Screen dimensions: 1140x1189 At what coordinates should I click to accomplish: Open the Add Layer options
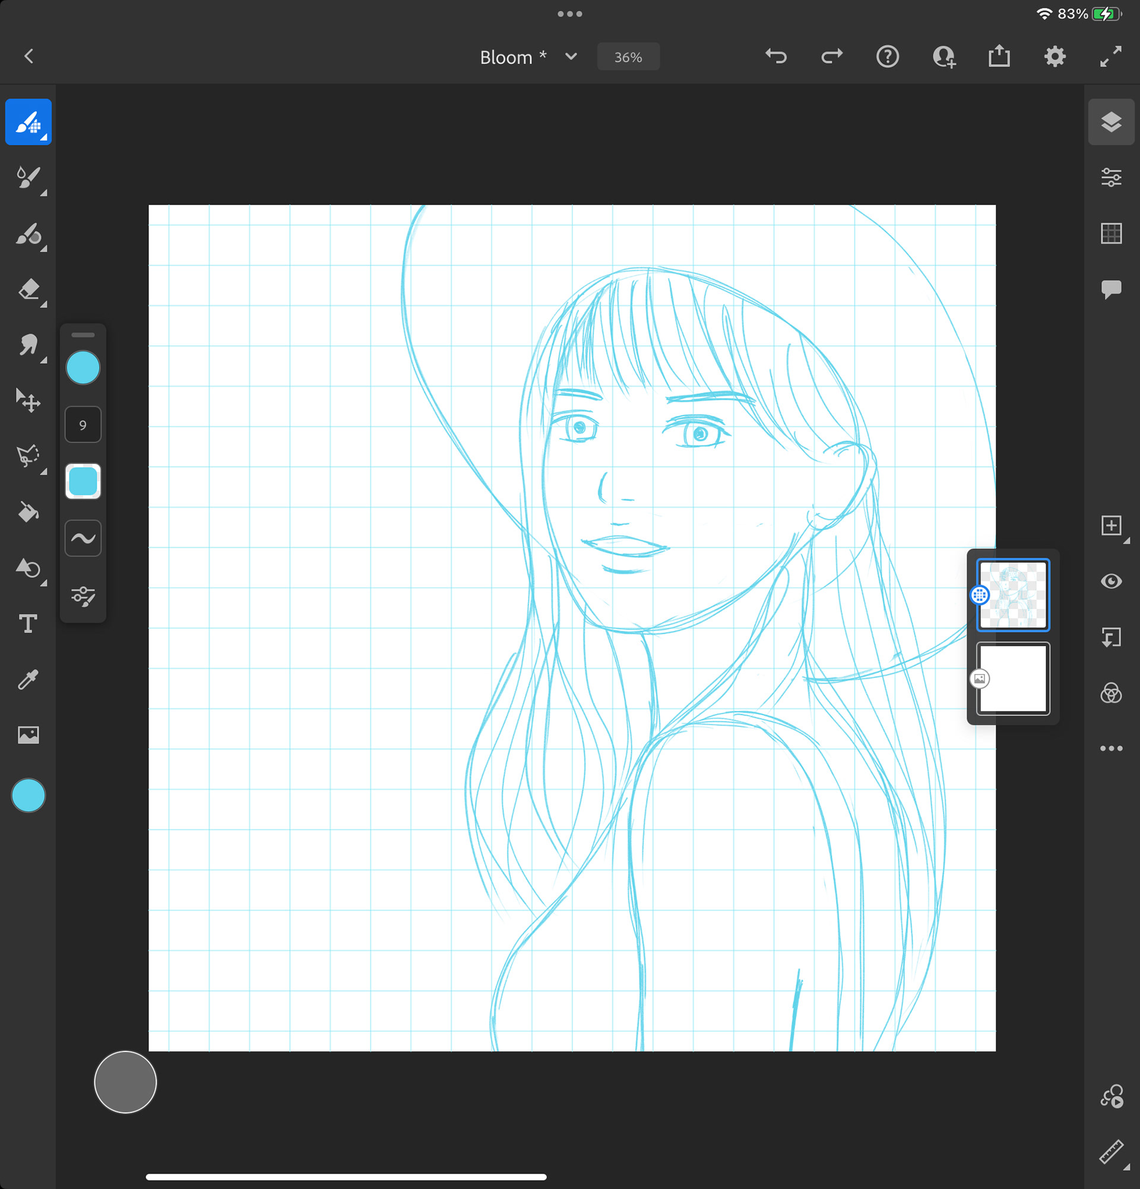[x=1111, y=525]
